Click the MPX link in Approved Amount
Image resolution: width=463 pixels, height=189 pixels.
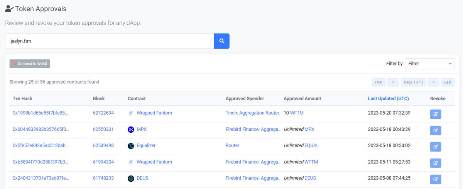point(309,129)
